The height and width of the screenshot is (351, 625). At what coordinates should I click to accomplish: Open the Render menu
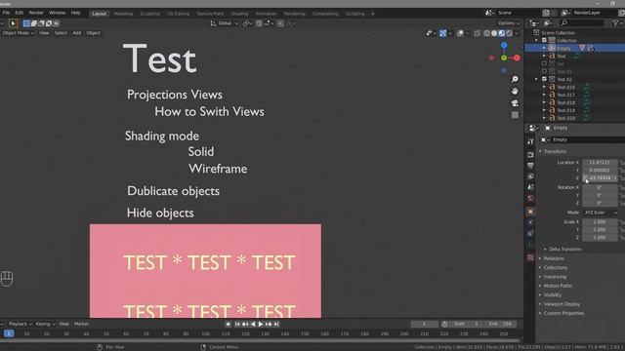[36, 13]
